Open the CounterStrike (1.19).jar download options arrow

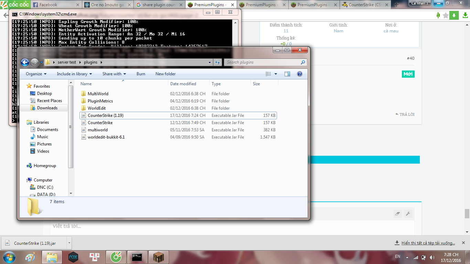pos(69,243)
